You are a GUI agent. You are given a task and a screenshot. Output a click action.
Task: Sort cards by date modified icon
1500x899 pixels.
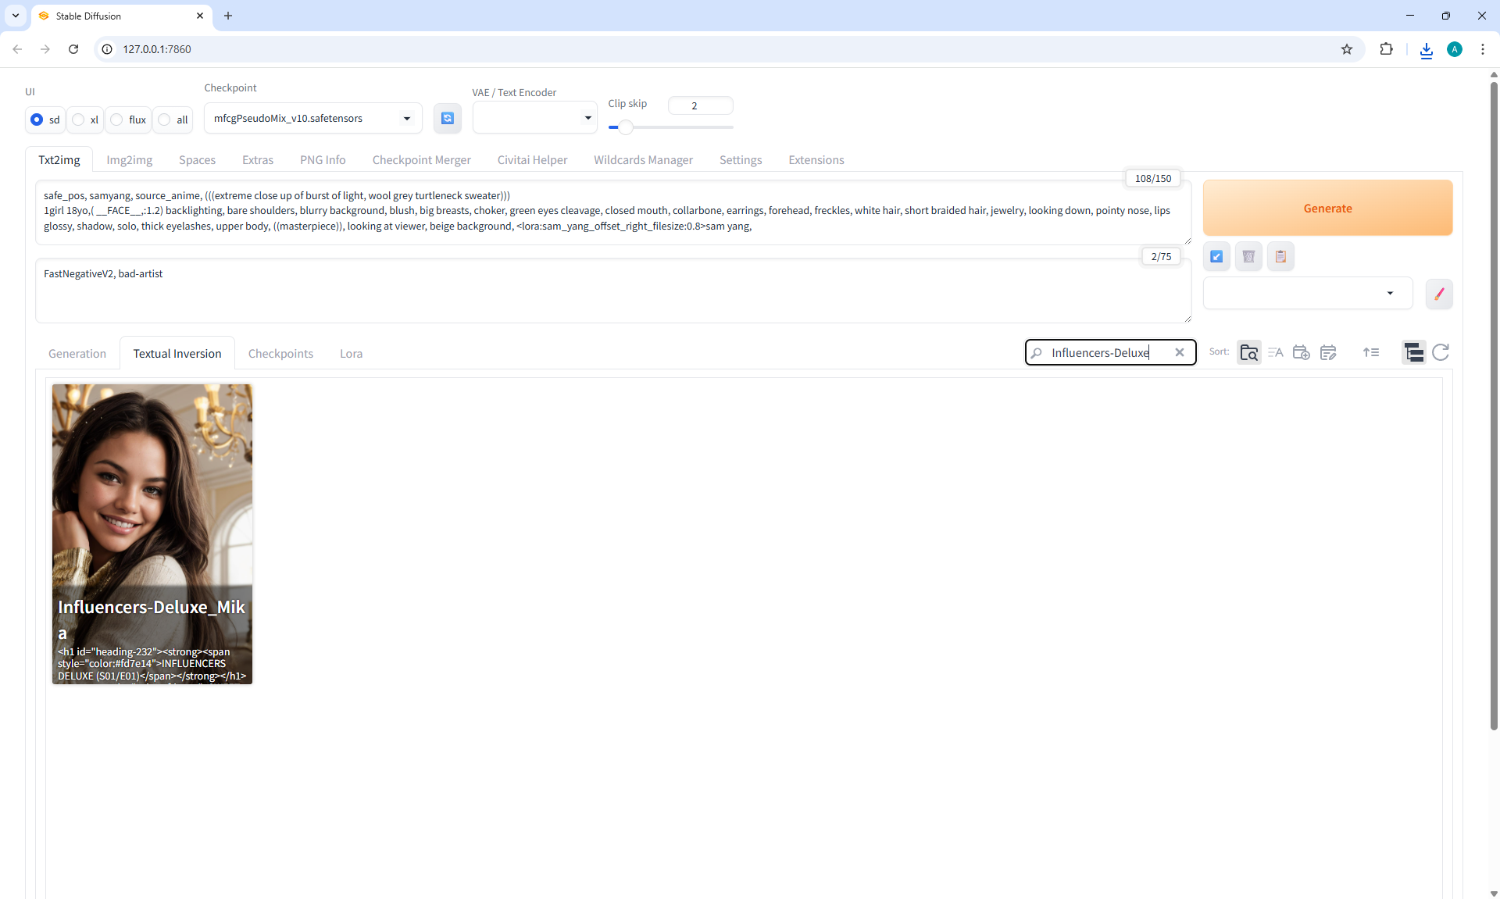[1328, 353]
